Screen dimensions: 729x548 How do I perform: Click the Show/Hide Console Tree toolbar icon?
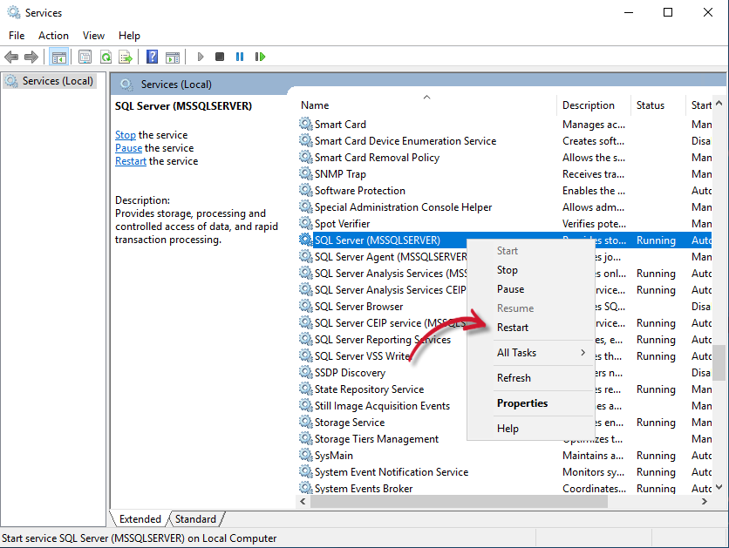coord(59,57)
